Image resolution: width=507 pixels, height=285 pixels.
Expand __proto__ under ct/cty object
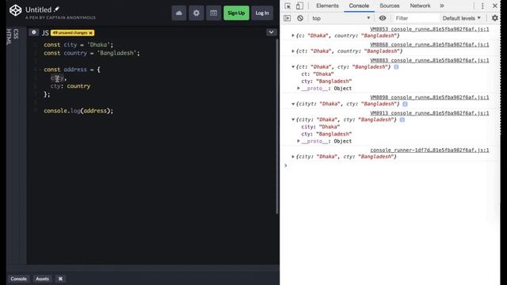(299, 88)
